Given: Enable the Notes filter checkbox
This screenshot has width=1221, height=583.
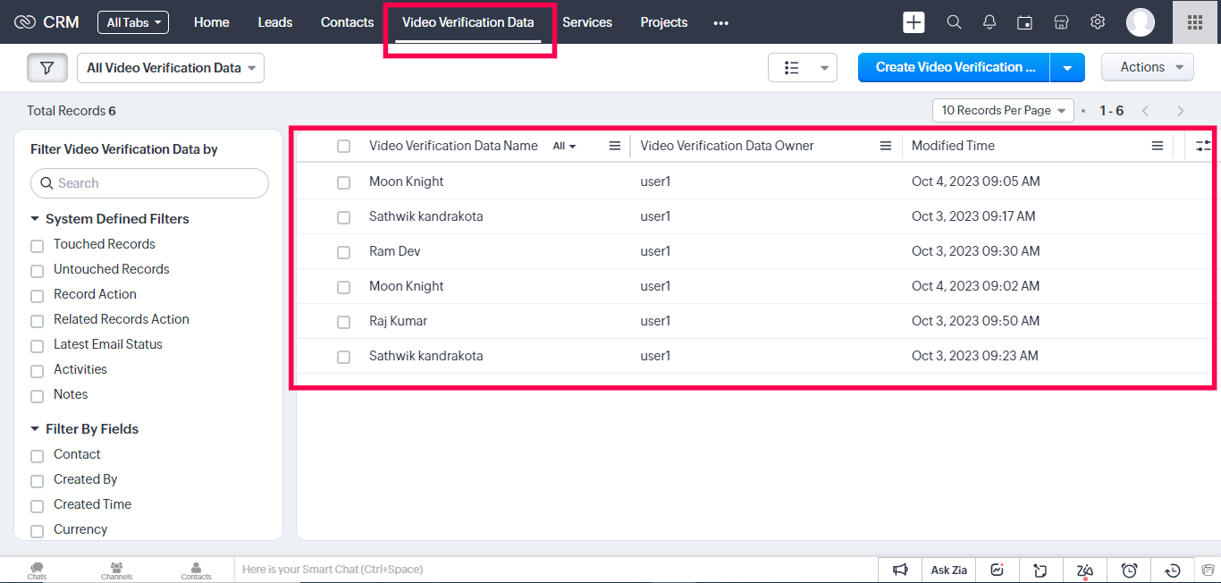Looking at the screenshot, I should (x=38, y=396).
